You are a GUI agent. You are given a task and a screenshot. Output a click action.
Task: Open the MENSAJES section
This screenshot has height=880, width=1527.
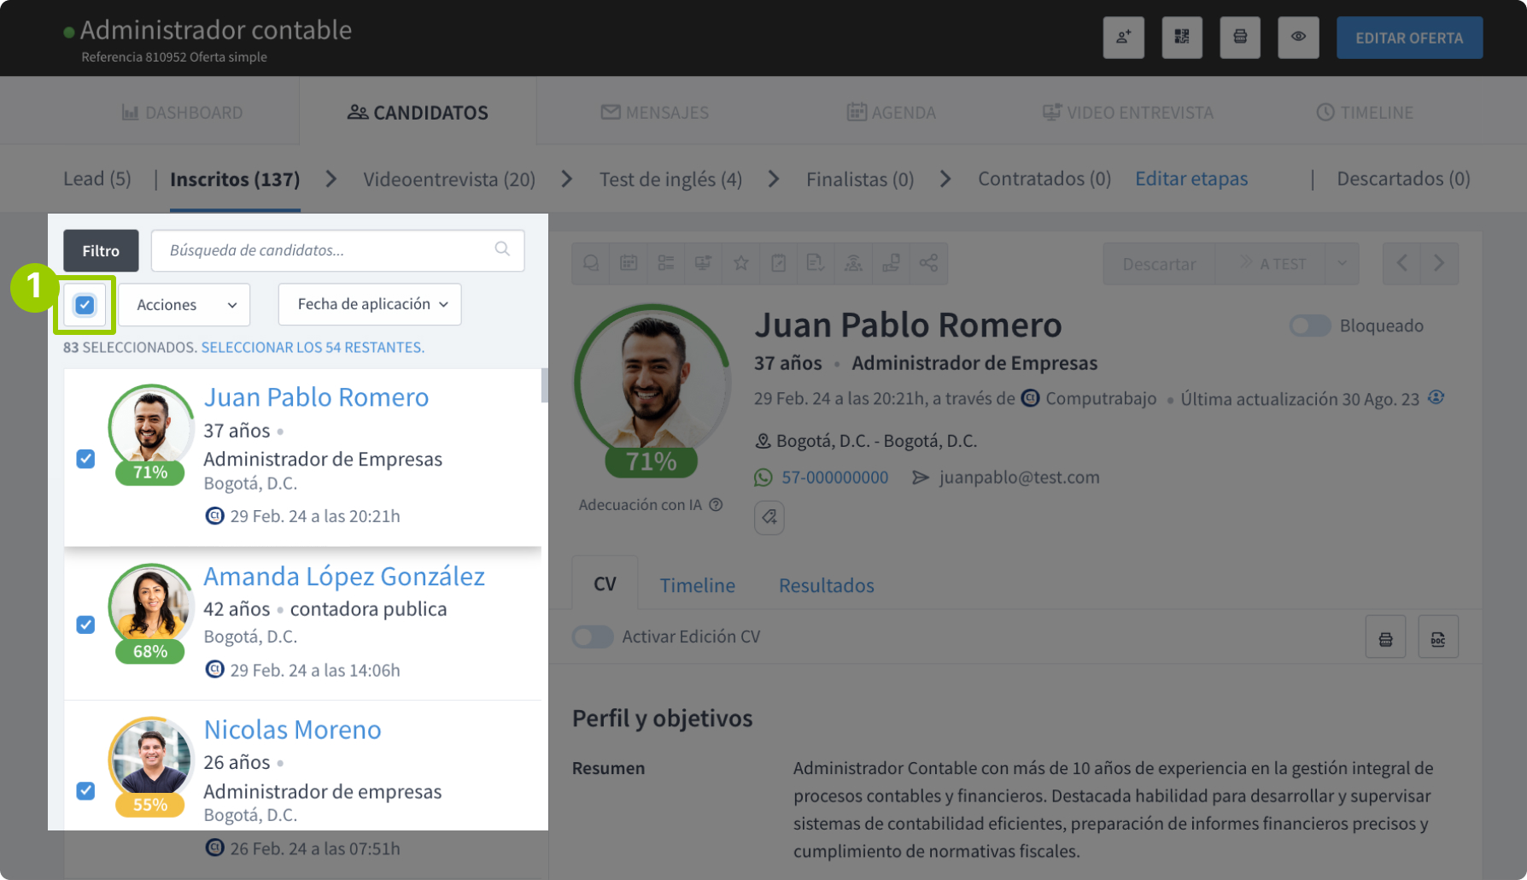point(654,112)
